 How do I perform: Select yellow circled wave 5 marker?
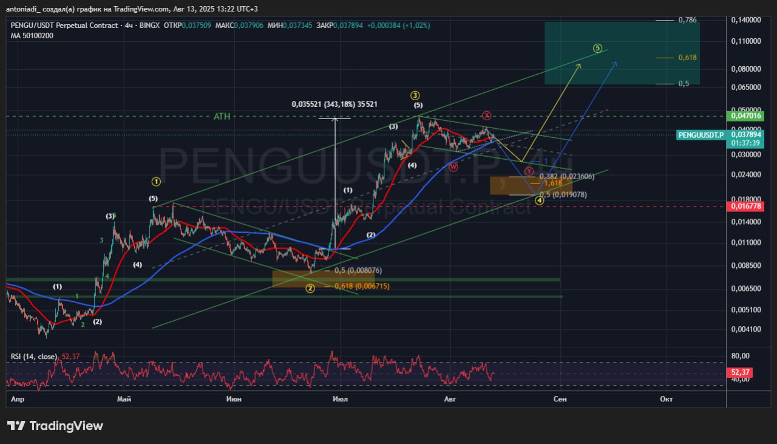tap(598, 48)
